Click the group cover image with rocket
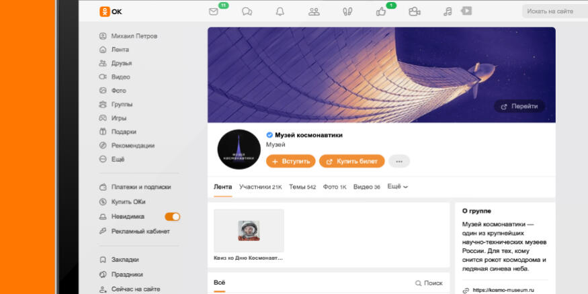The width and height of the screenshot is (588, 294). tap(382, 75)
